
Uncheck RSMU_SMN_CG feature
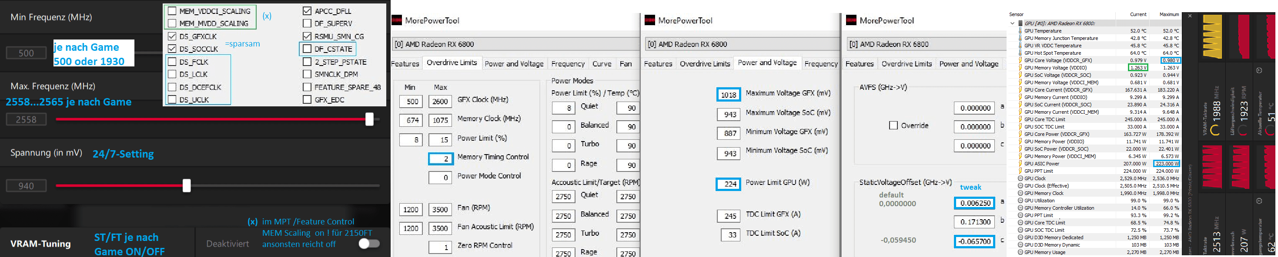click(307, 36)
